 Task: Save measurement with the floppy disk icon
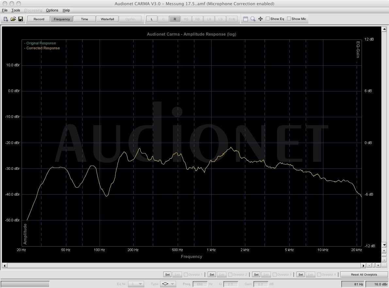pos(21,19)
